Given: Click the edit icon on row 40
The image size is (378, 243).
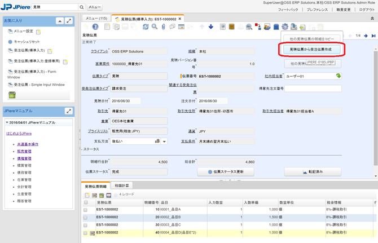Looking at the screenshot, I should pyautogui.click(x=92, y=233).
